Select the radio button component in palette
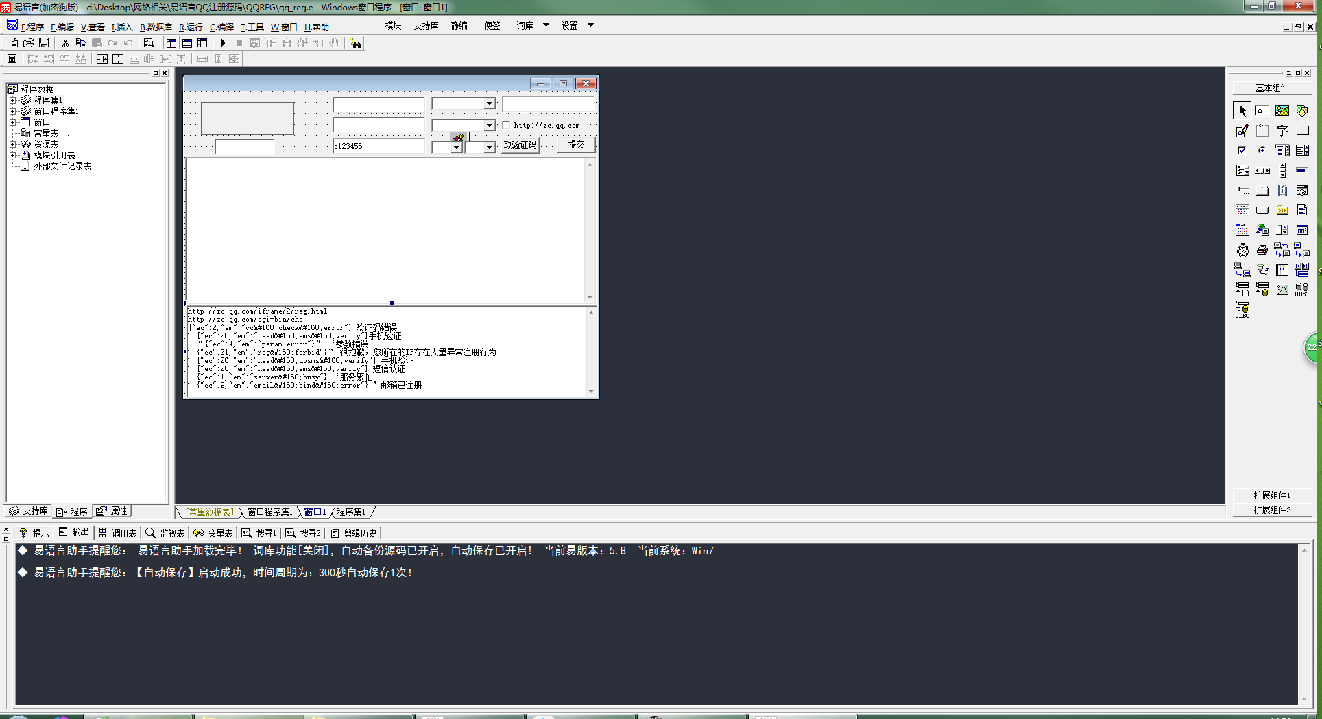The image size is (1322, 719). pos(1262,150)
